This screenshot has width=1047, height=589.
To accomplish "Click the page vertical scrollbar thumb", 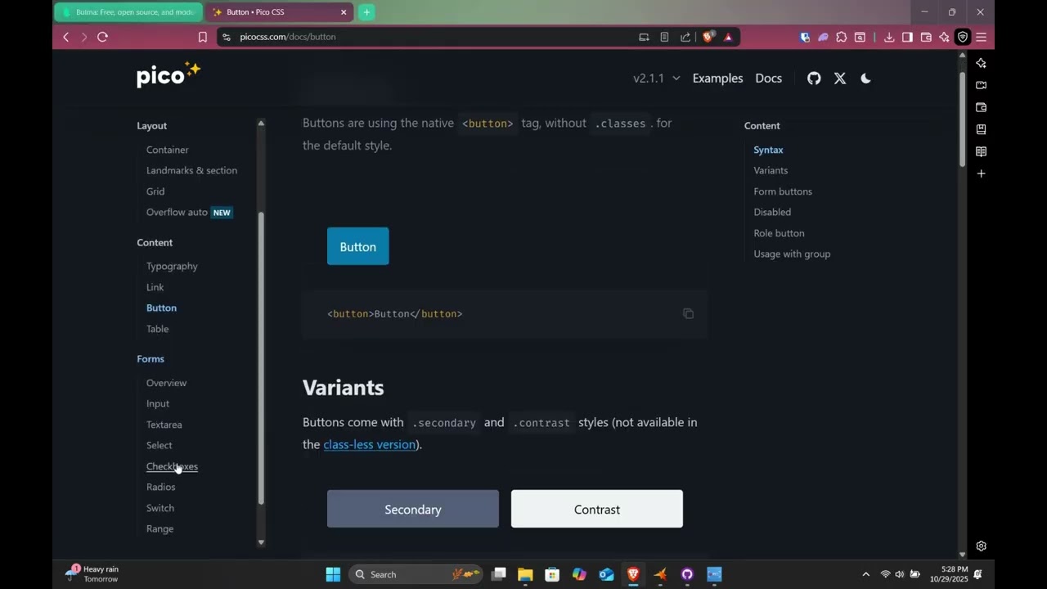I will point(963,119).
